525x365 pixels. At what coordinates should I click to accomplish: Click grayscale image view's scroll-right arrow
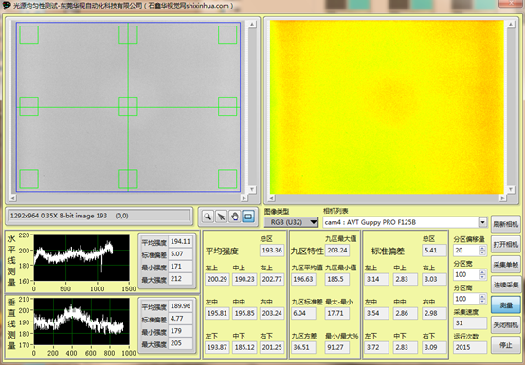click(x=244, y=198)
